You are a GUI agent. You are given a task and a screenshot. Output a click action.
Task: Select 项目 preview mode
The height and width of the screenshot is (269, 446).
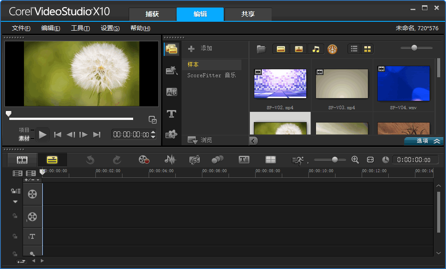click(x=24, y=130)
